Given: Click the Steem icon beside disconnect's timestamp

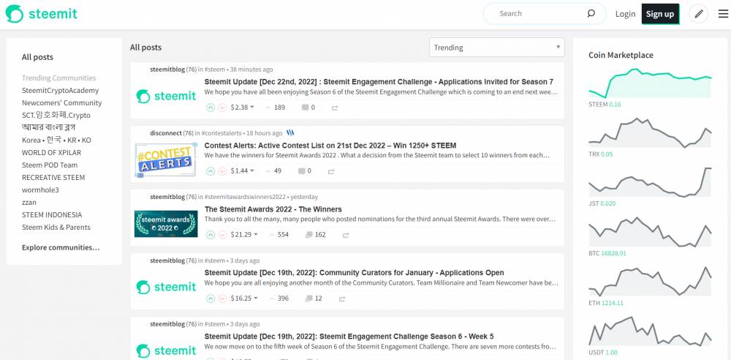Looking at the screenshot, I should tap(290, 133).
